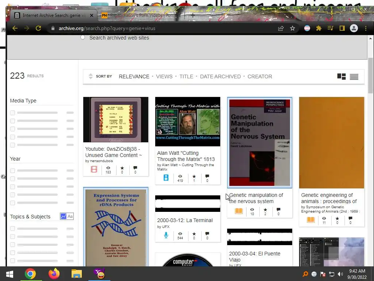The height and width of the screenshot is (281, 374).
Task: Launch Chrome from the taskbar
Action: pyautogui.click(x=30, y=274)
